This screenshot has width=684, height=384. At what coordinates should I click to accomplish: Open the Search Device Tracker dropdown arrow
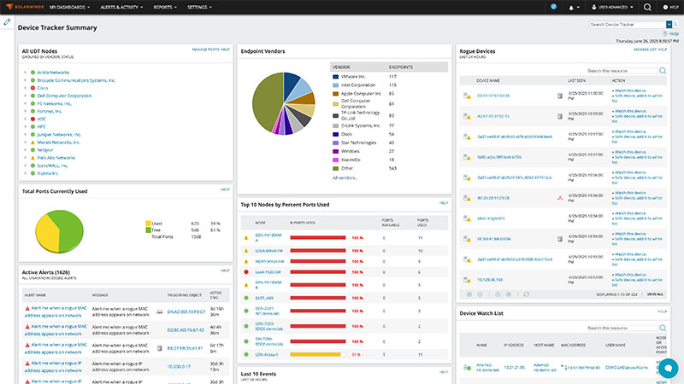(x=669, y=25)
